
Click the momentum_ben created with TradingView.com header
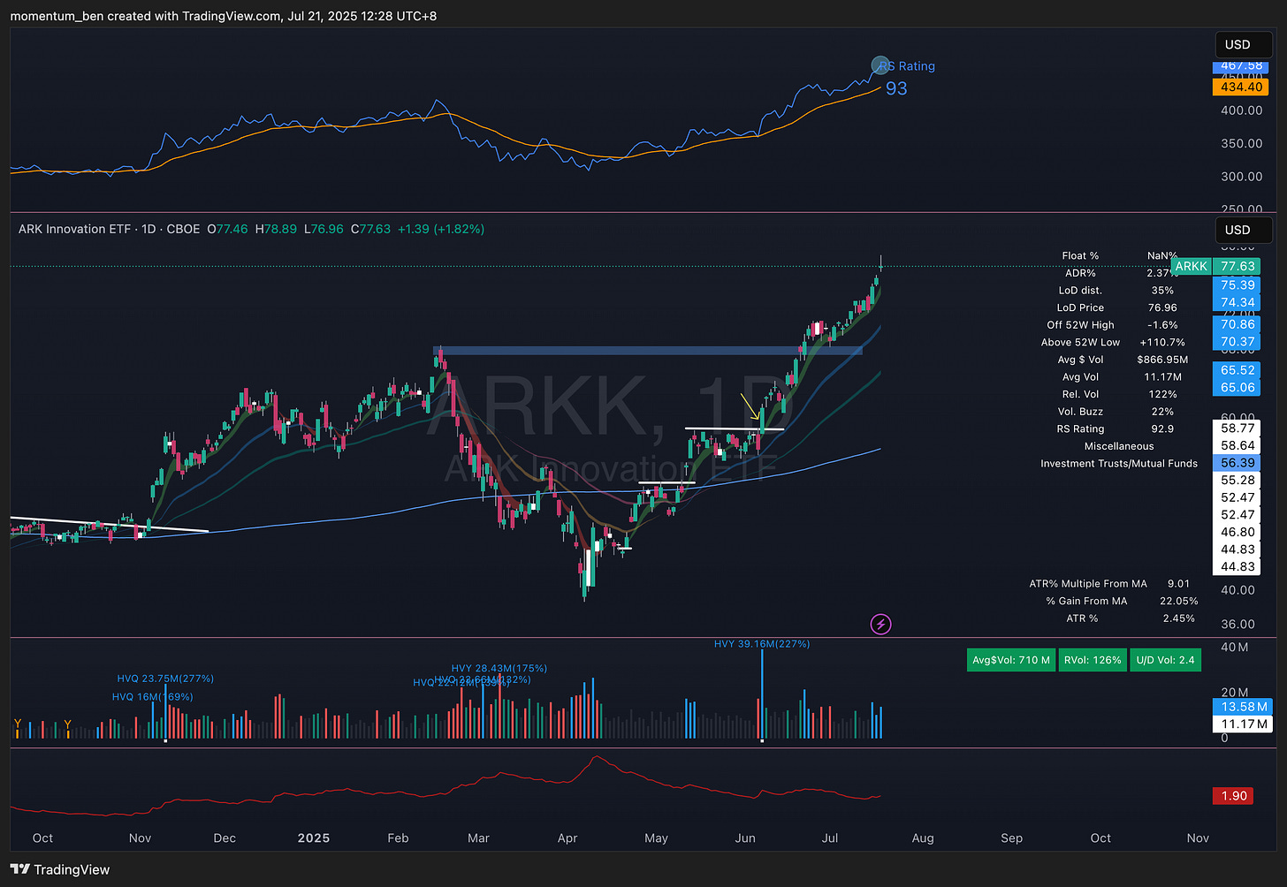[223, 16]
